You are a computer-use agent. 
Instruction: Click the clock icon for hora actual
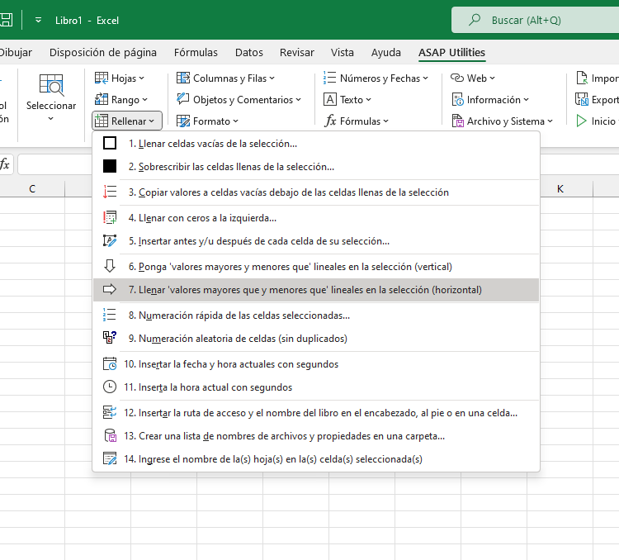pos(109,387)
